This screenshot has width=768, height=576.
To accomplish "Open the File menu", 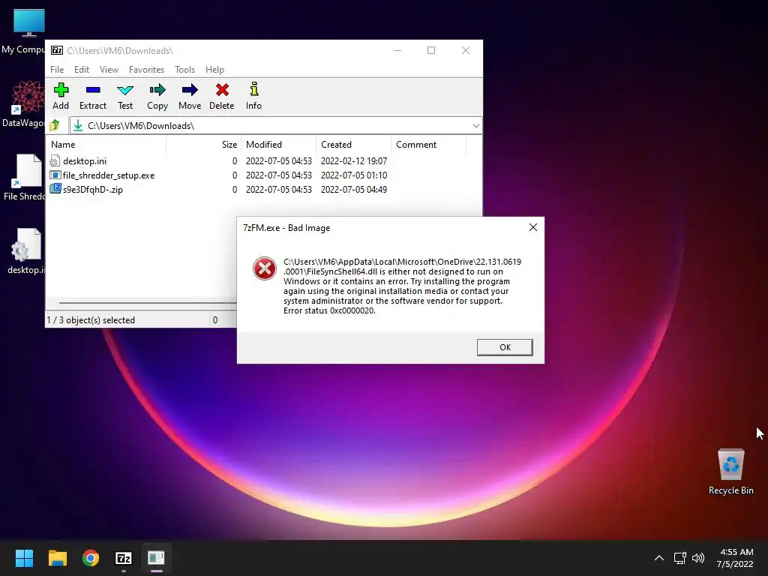I will coord(57,70).
